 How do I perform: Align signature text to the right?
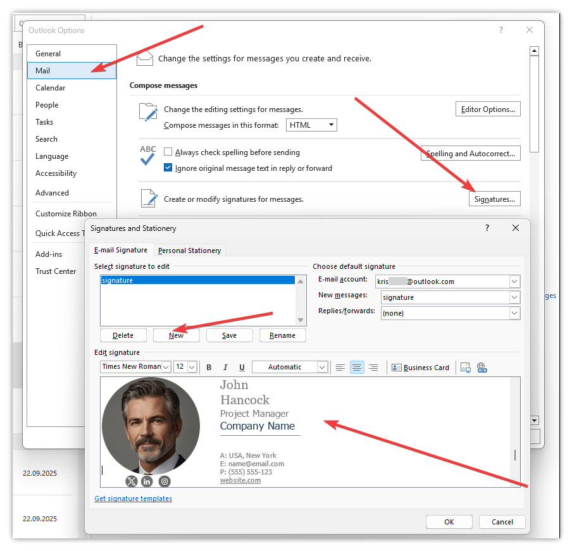(x=373, y=368)
